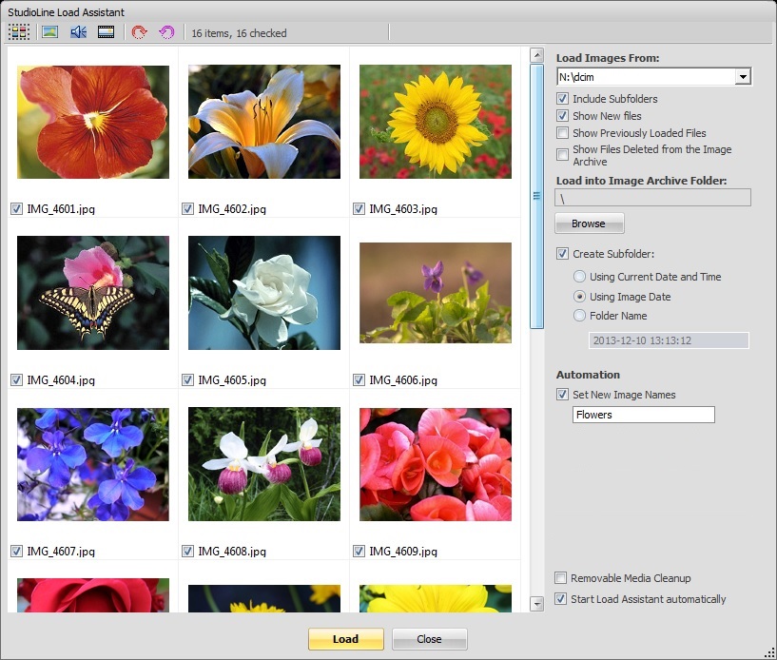Disable Start Load Assistant automatically
This screenshot has height=660, width=777.
click(560, 598)
